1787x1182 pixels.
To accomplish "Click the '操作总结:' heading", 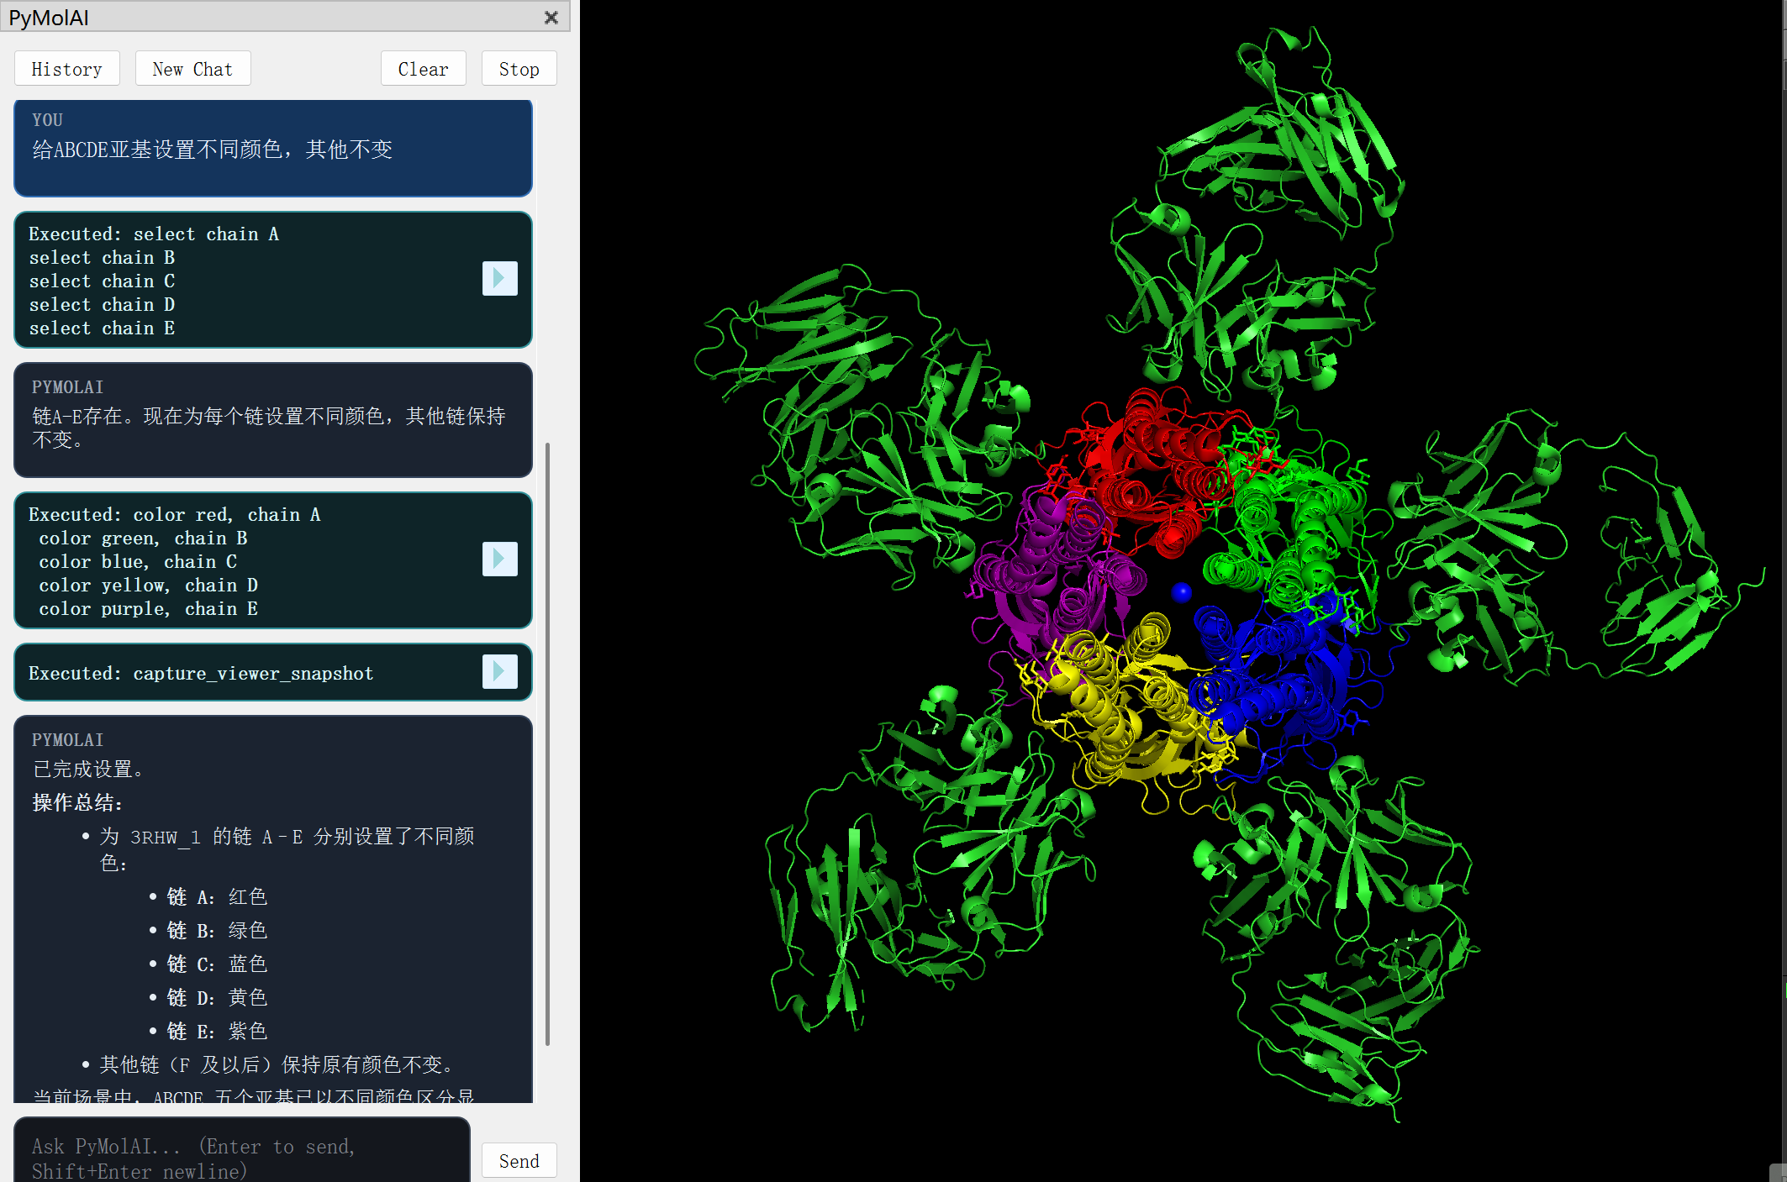I will point(77,802).
